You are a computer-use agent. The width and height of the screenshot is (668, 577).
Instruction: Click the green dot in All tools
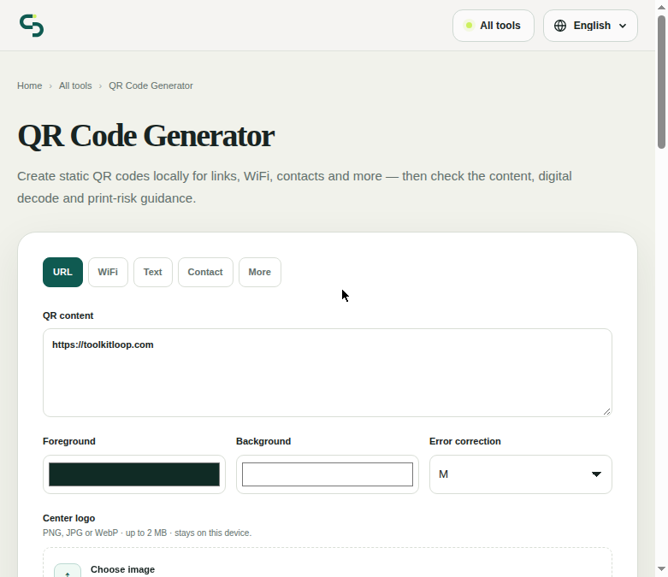pos(469,26)
